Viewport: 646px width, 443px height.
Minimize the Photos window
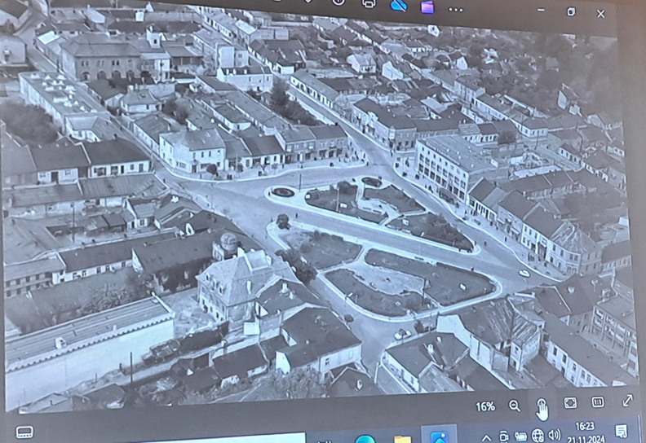541,11
